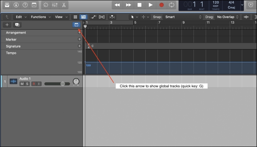Add signature with Signature row plus
The height and width of the screenshot is (147, 257).
79,46
